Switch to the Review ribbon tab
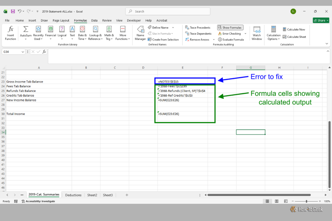Image resolution: width=332 pixels, height=221 pixels. (x=107, y=21)
